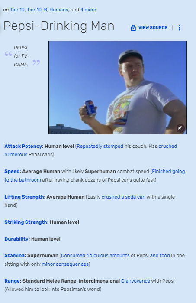Open 'Finished going to the bathroom' link
196x303 pixels.
[x=168, y=171]
